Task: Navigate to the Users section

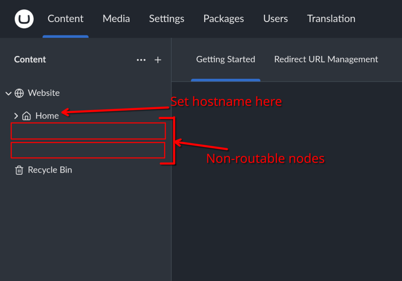Action: pos(276,19)
